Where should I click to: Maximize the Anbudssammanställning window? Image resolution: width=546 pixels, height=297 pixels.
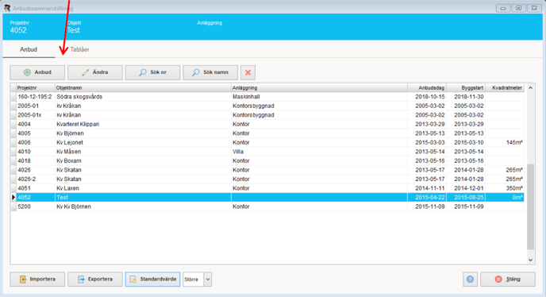pos(518,8)
